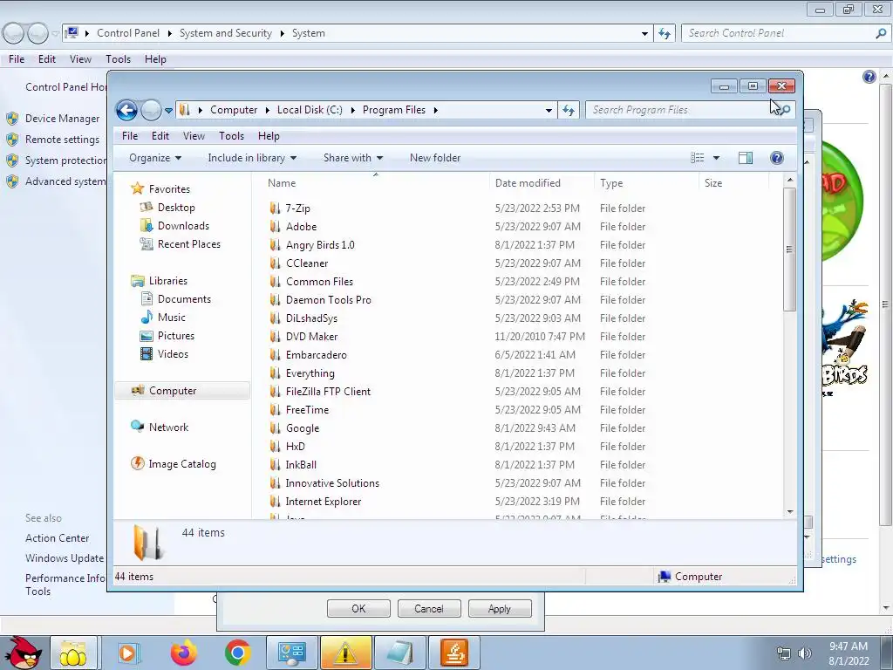Viewport: 893px width, 670px height.
Task: Open Help menu in Program Files window
Action: pos(269,135)
